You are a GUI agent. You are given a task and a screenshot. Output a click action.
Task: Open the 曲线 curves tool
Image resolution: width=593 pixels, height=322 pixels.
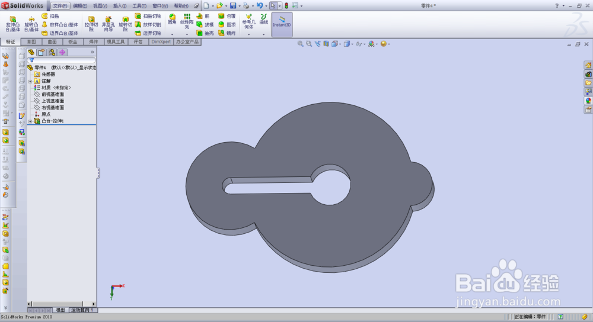pyautogui.click(x=264, y=20)
